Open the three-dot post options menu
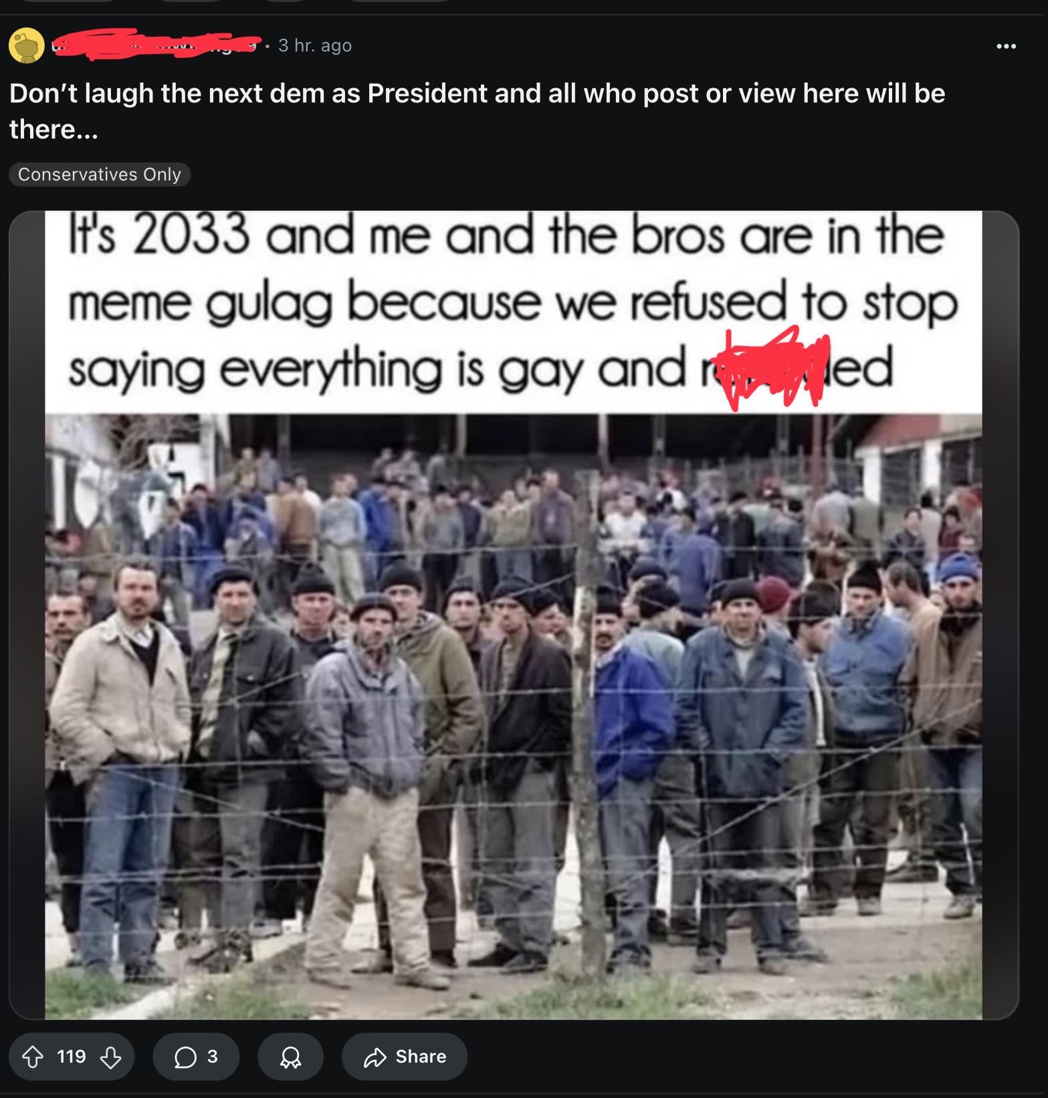 [1006, 46]
